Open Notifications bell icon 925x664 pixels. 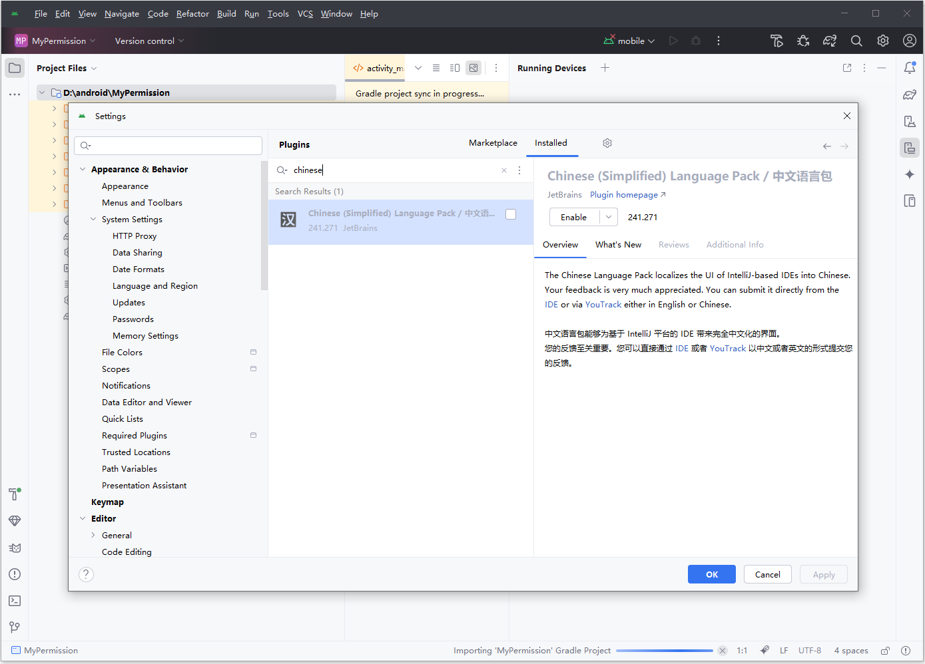tap(910, 68)
